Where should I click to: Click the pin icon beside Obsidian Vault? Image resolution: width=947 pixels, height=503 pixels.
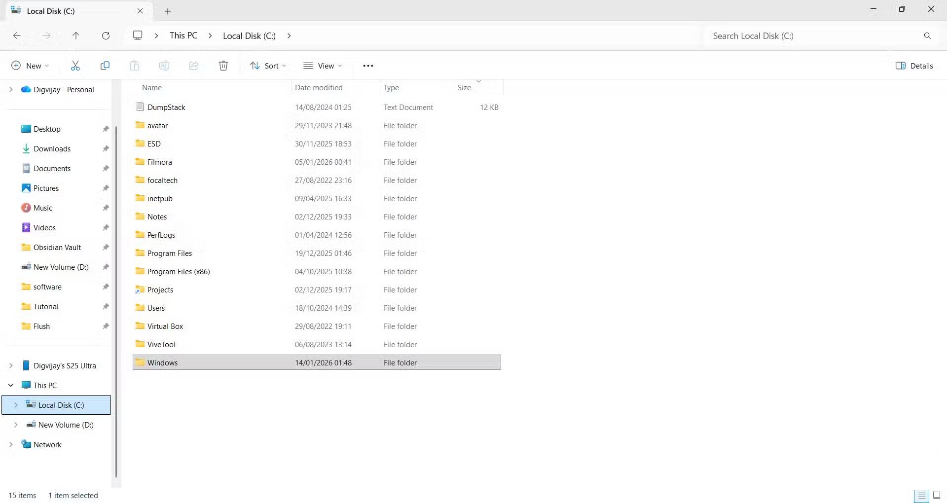[x=106, y=248]
